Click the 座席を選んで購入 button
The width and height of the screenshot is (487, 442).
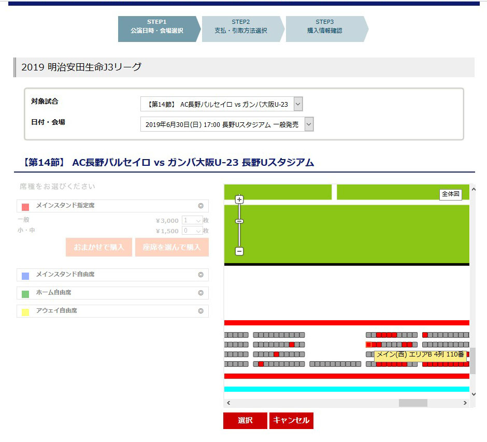tap(172, 247)
